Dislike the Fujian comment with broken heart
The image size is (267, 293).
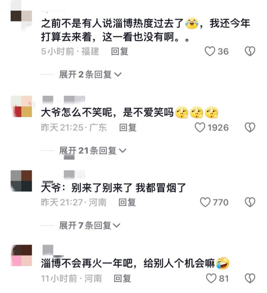250,51
